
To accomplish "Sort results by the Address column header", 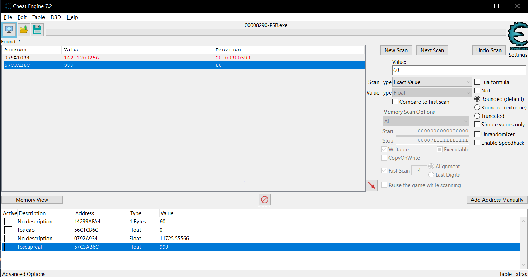I will 32,50.
